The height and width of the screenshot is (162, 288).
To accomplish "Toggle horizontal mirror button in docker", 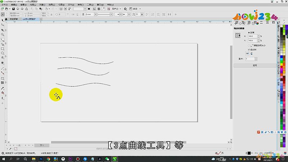I will pyautogui.click(x=247, y=53).
